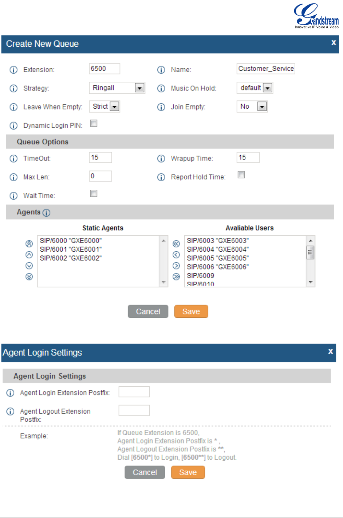Click the Agent Login Extension Postfix field

pos(134,392)
